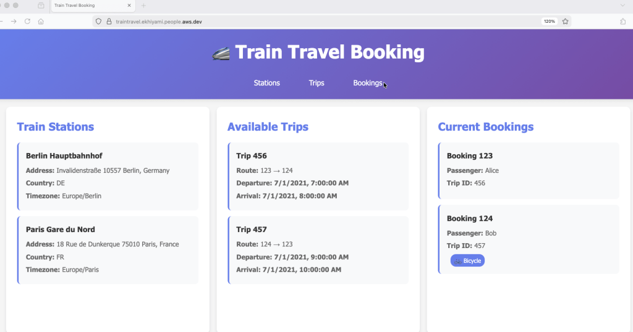Click the address bar URL field
The width and height of the screenshot is (633, 332).
coord(309,21)
